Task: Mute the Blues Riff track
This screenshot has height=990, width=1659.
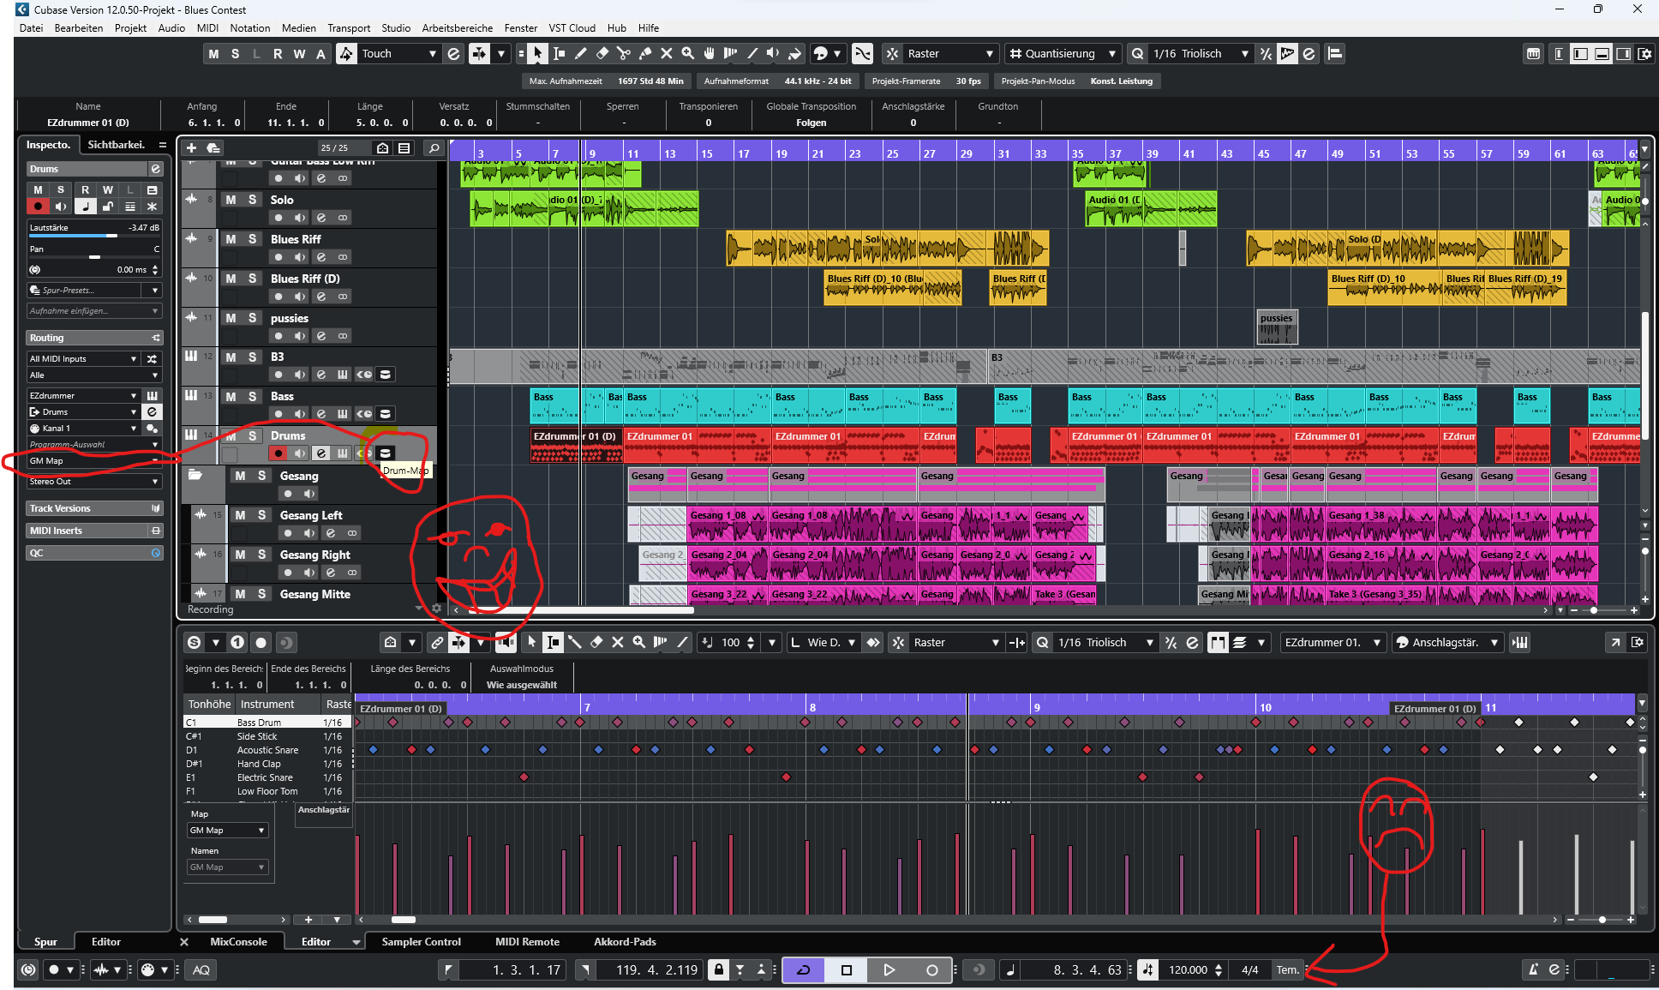Action: (231, 239)
